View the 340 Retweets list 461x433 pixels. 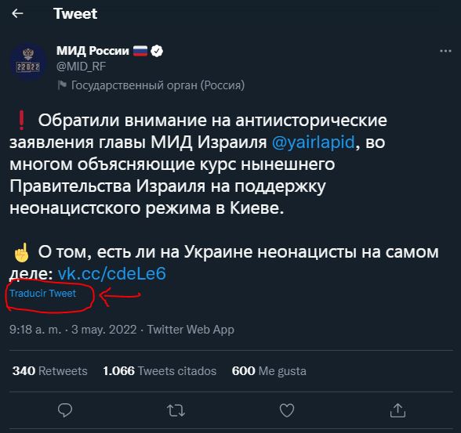tap(49, 371)
